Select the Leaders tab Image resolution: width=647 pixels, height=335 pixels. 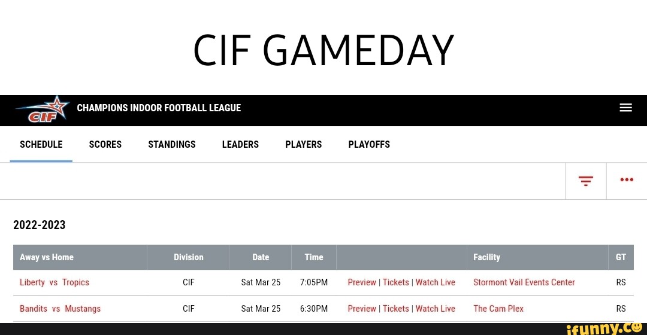(x=240, y=145)
